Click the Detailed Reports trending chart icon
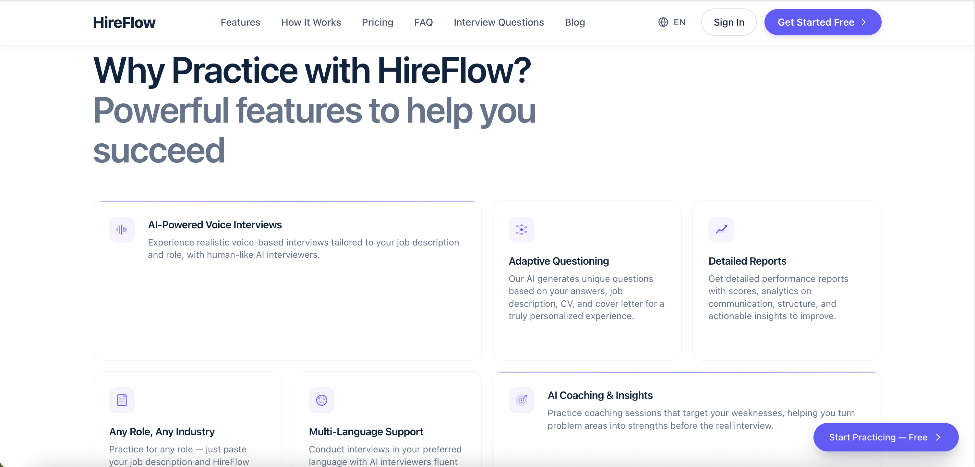Image resolution: width=975 pixels, height=467 pixels. pyautogui.click(x=721, y=229)
